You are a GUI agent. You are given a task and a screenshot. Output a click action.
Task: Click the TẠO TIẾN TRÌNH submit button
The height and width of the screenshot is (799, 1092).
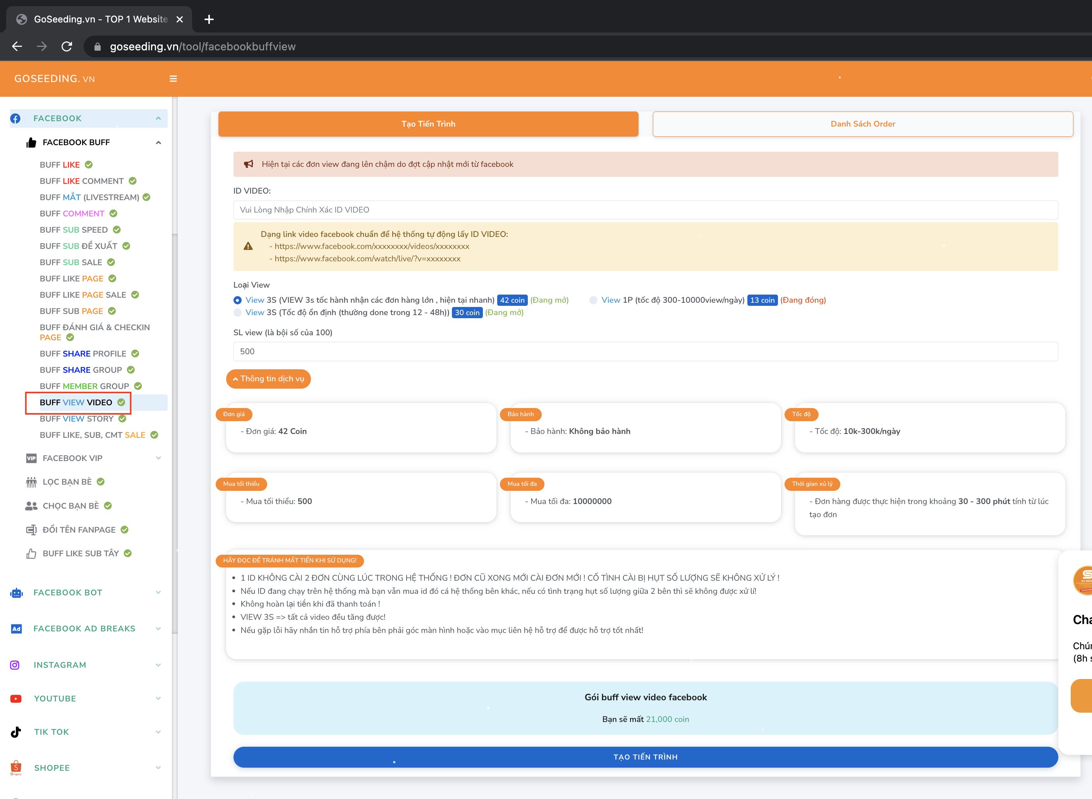pyautogui.click(x=646, y=757)
